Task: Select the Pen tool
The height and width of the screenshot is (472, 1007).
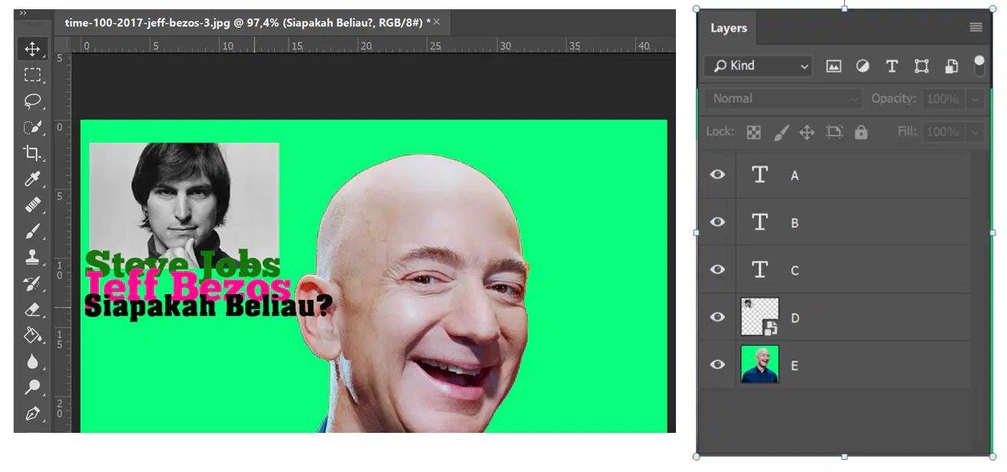Action: coord(32,413)
